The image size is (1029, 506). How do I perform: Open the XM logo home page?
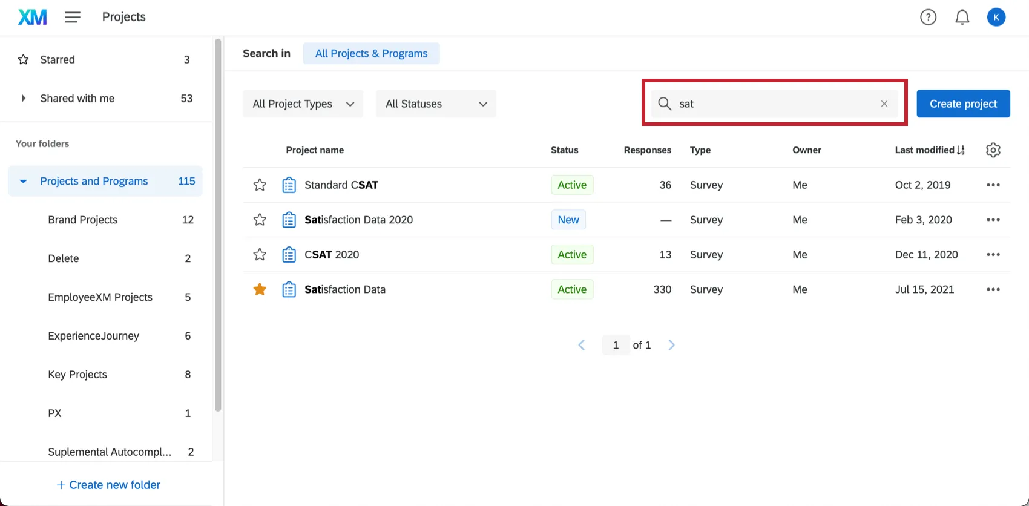click(32, 17)
